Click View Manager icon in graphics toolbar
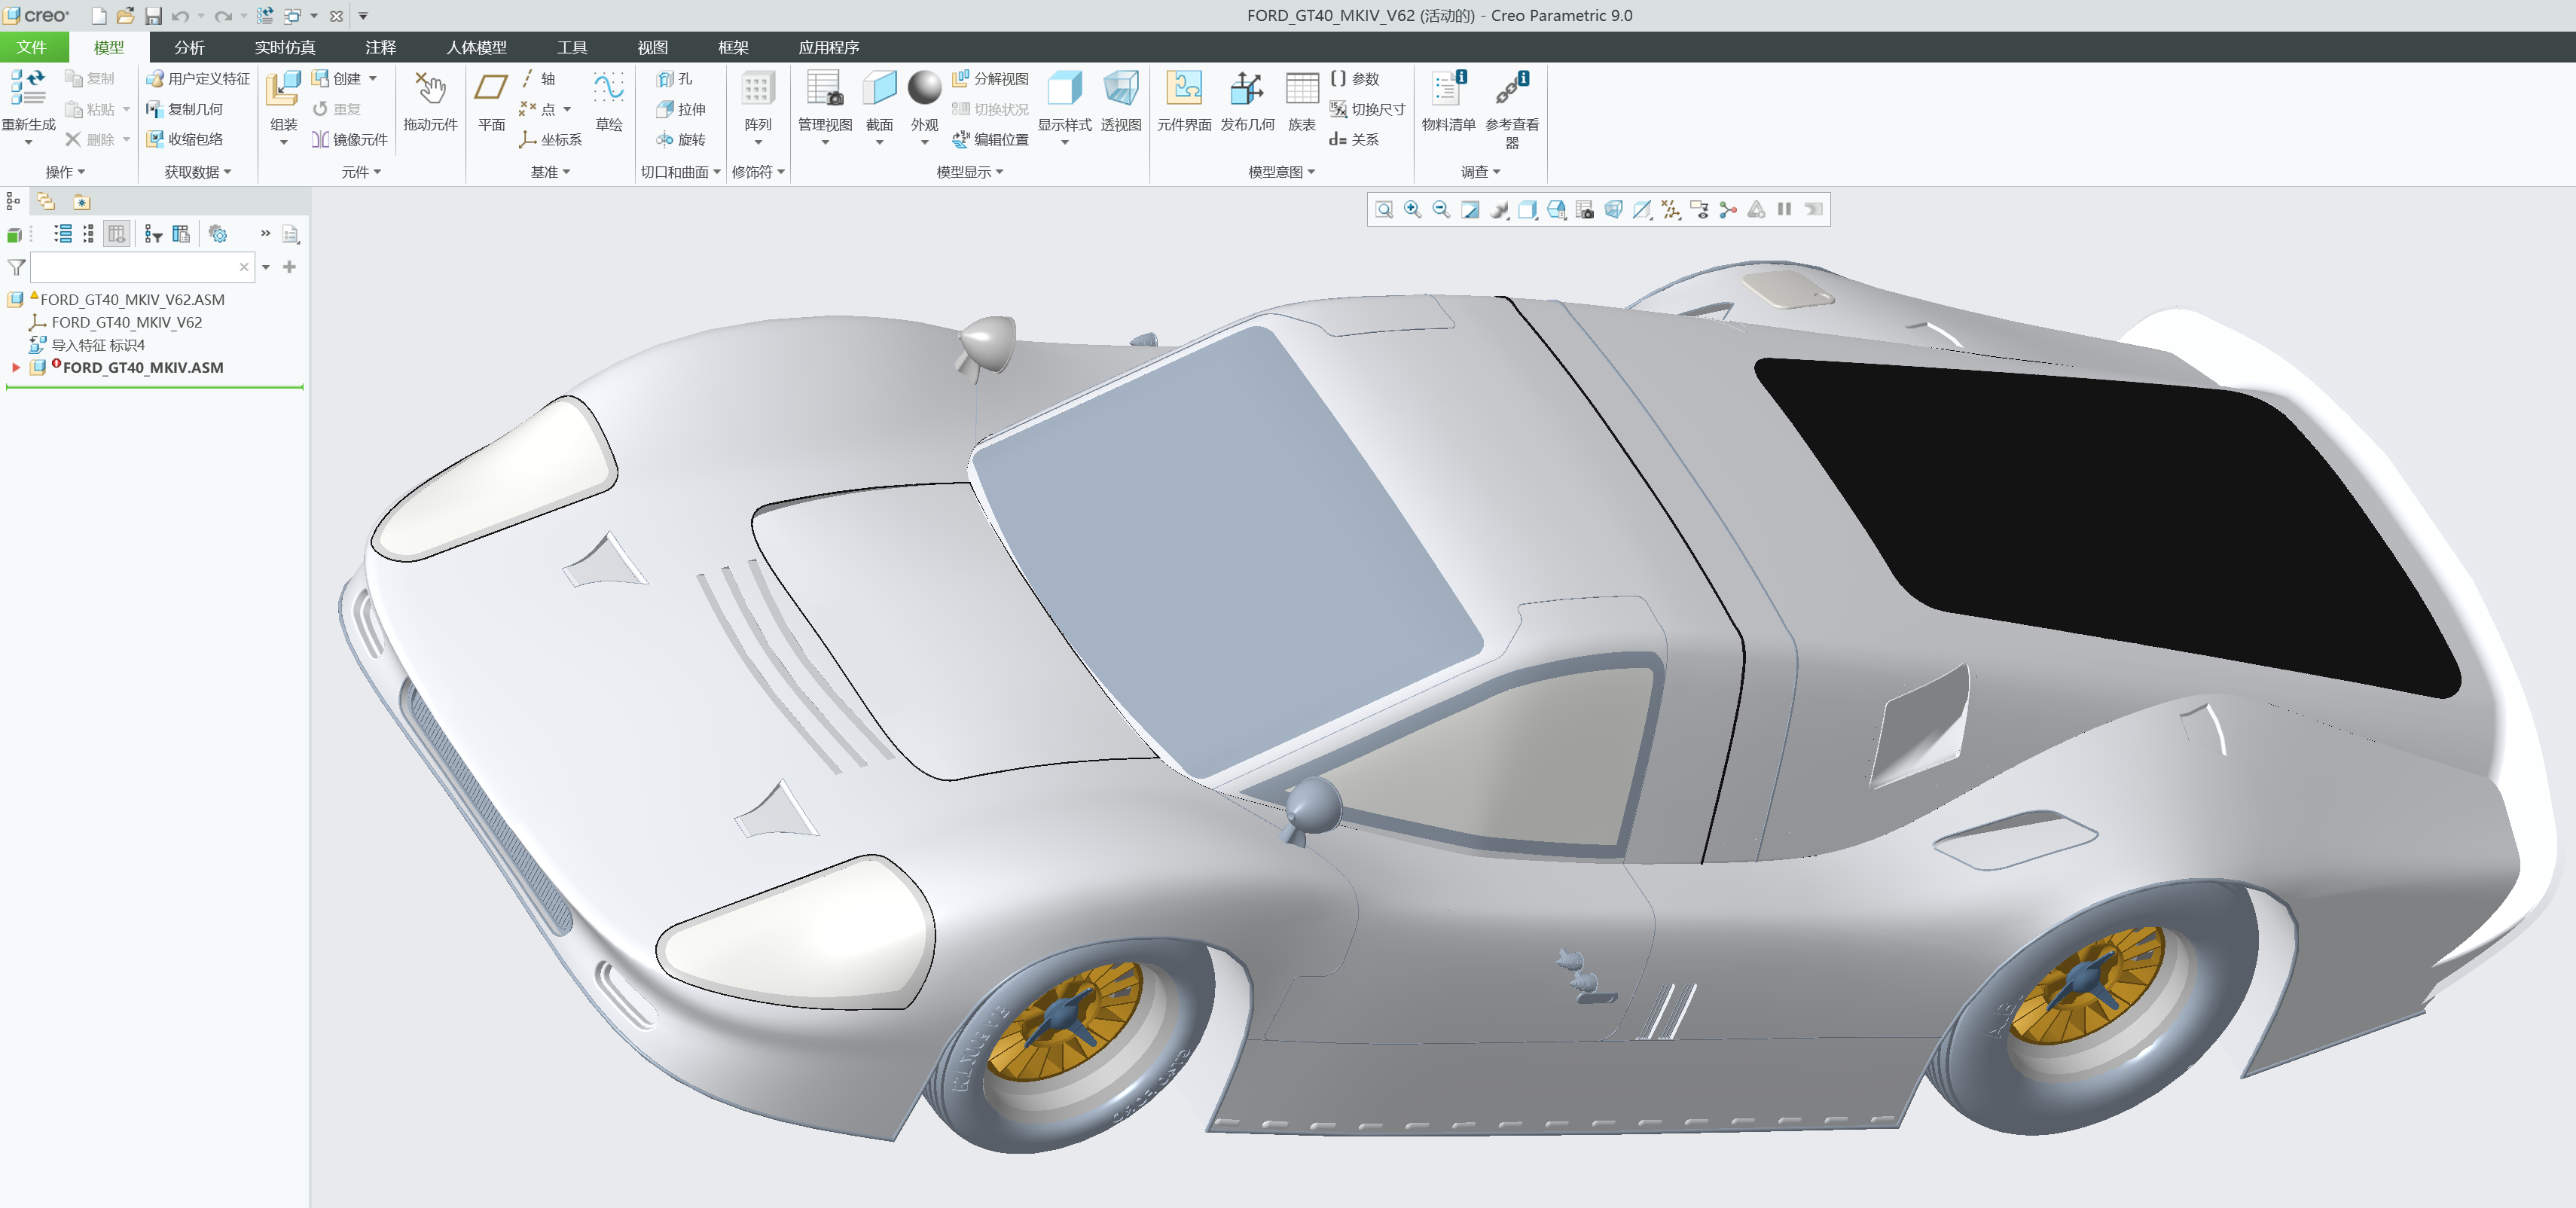This screenshot has width=2576, height=1208. (x=1585, y=209)
